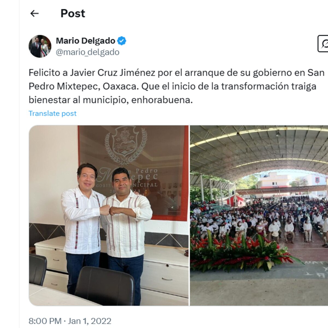328x328 pixels.
Task: Open the left photo of two men
Action: point(109,215)
